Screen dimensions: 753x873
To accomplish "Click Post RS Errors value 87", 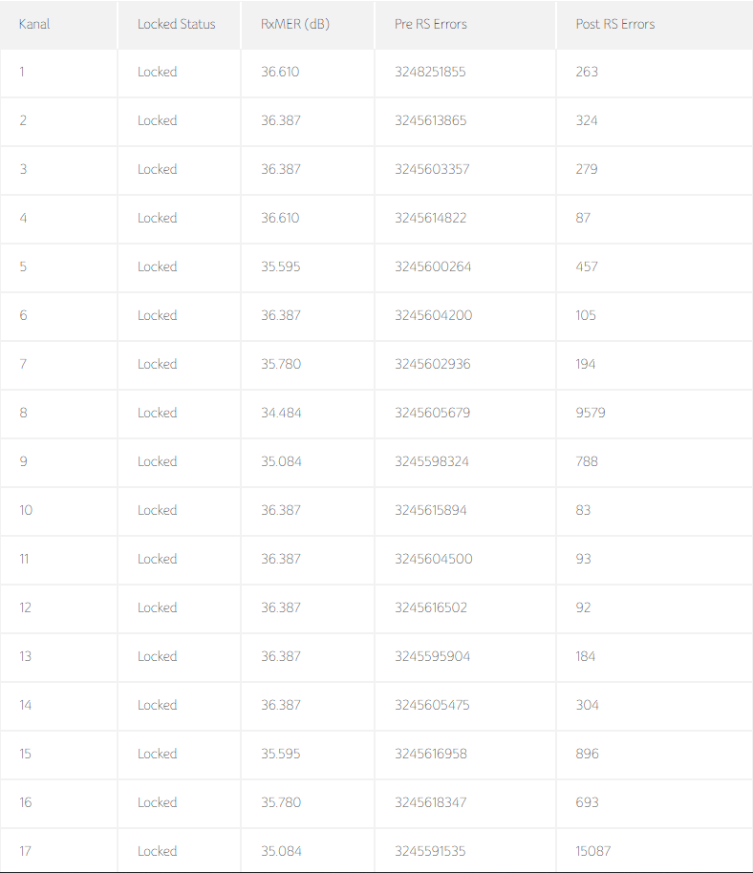I will [583, 218].
